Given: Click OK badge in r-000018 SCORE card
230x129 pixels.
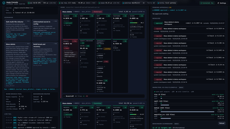Looking at the screenshot, I should pos(142,108).
